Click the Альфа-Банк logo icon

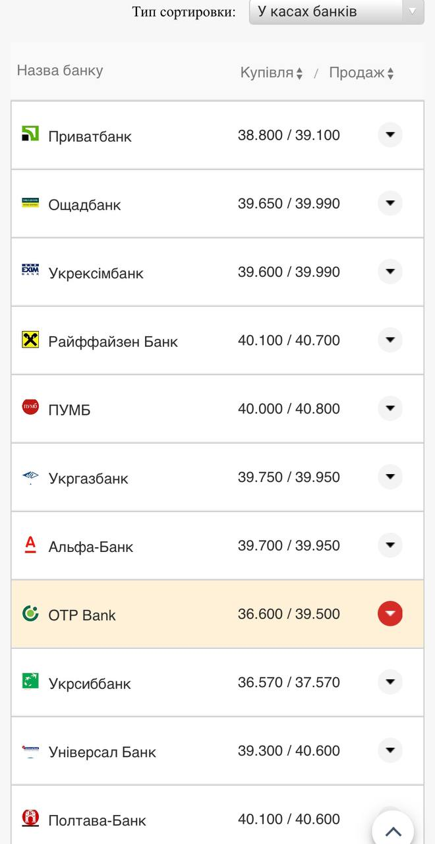pyautogui.click(x=29, y=545)
